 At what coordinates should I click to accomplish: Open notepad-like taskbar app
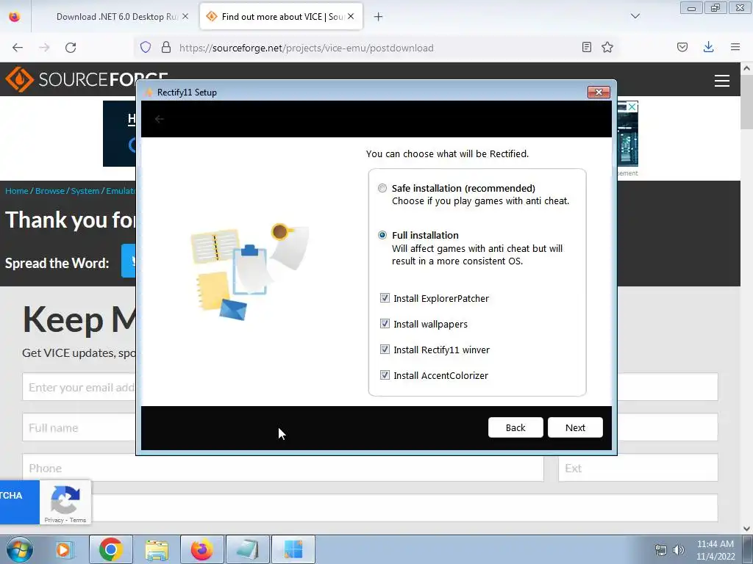248,549
